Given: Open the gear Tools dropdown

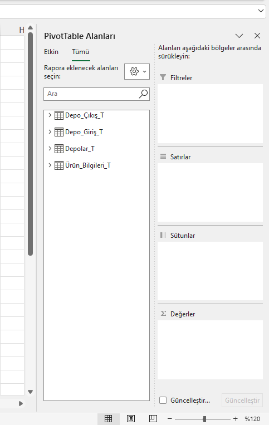Looking at the screenshot, I should point(137,71).
